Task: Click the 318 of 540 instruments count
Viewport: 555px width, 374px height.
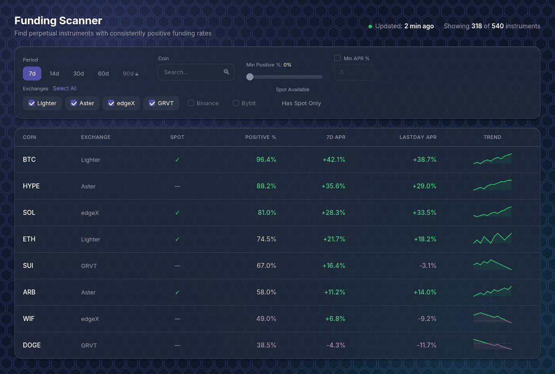Action: click(492, 26)
